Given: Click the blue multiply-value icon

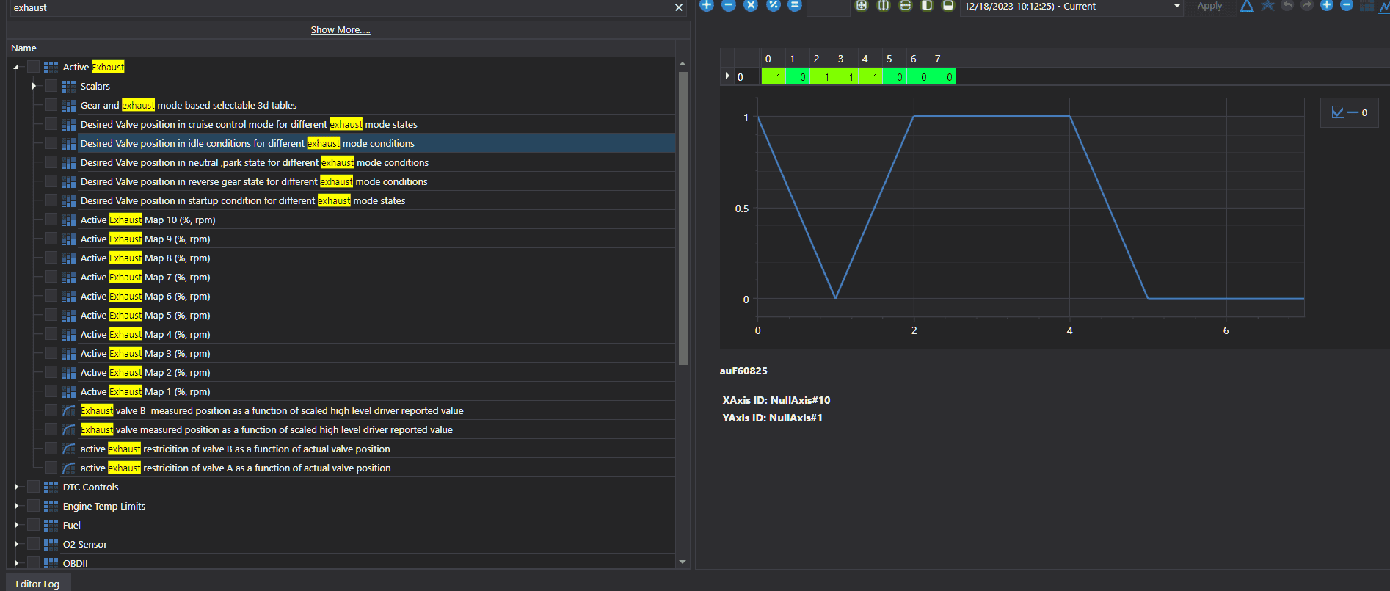Looking at the screenshot, I should 751,5.
